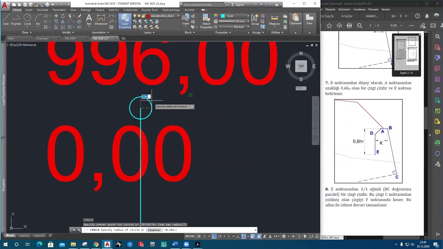Viewport: 443px width, 249px height.
Task: Click the Acrobat page number field
Action: coord(370,26)
